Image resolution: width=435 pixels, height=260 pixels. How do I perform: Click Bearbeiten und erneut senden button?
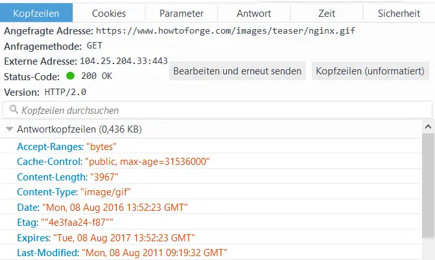pos(237,71)
